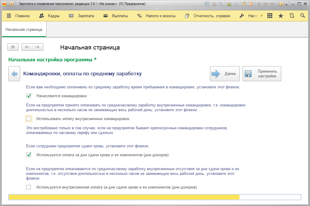Open the calculator from the title bar
The image size is (310, 206).
point(244,4)
